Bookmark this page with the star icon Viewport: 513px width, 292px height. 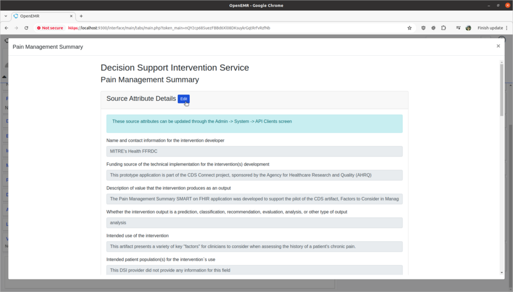click(409, 28)
